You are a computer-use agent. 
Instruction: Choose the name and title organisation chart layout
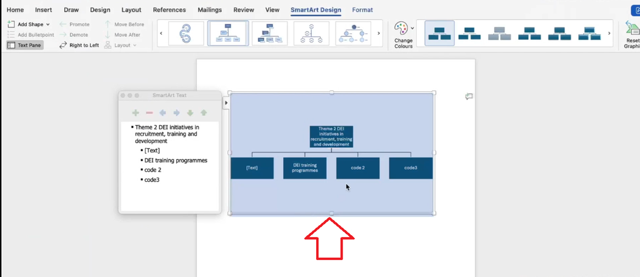pyautogui.click(x=270, y=33)
